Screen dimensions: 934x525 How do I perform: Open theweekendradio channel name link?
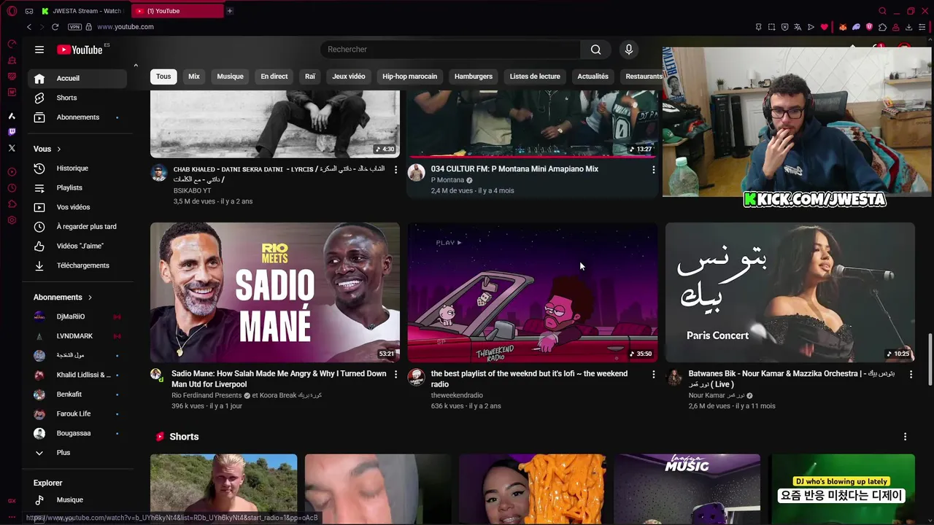(457, 396)
